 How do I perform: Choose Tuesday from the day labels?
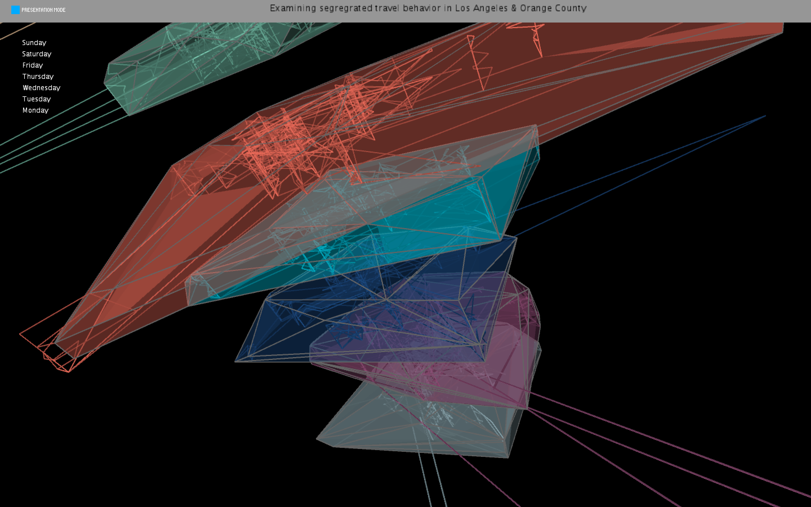click(x=36, y=99)
